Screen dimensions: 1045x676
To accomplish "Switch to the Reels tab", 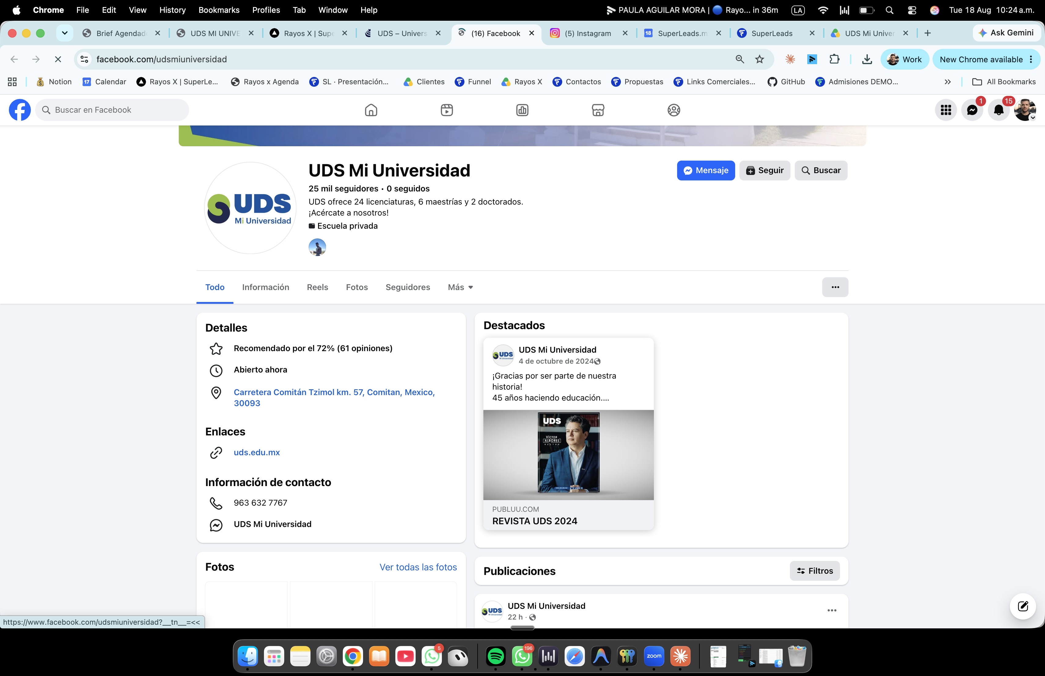I will [x=317, y=287].
